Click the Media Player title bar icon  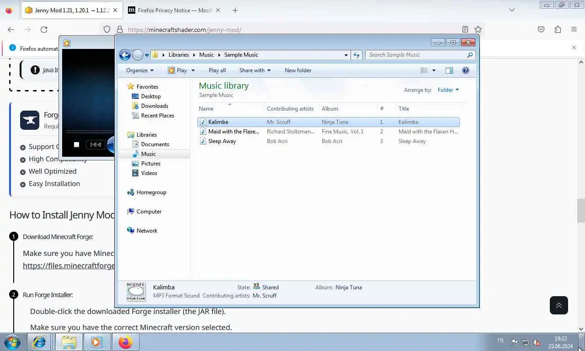pyautogui.click(x=67, y=43)
